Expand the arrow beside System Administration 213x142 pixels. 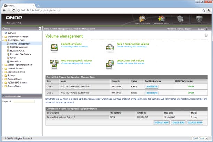pos(3,37)
